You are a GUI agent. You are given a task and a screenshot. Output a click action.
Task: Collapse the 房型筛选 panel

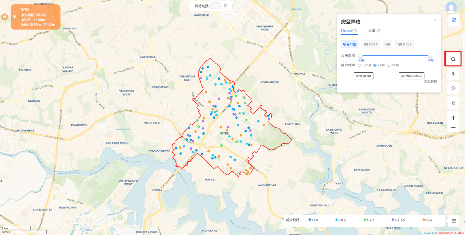pyautogui.click(x=435, y=20)
